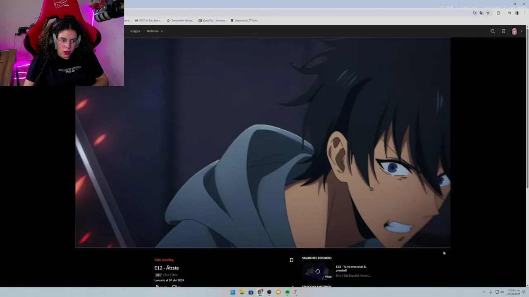This screenshot has height=297, width=529.
Task: Open the E13 - Tú no eres nivel E title
Action: pos(351,269)
